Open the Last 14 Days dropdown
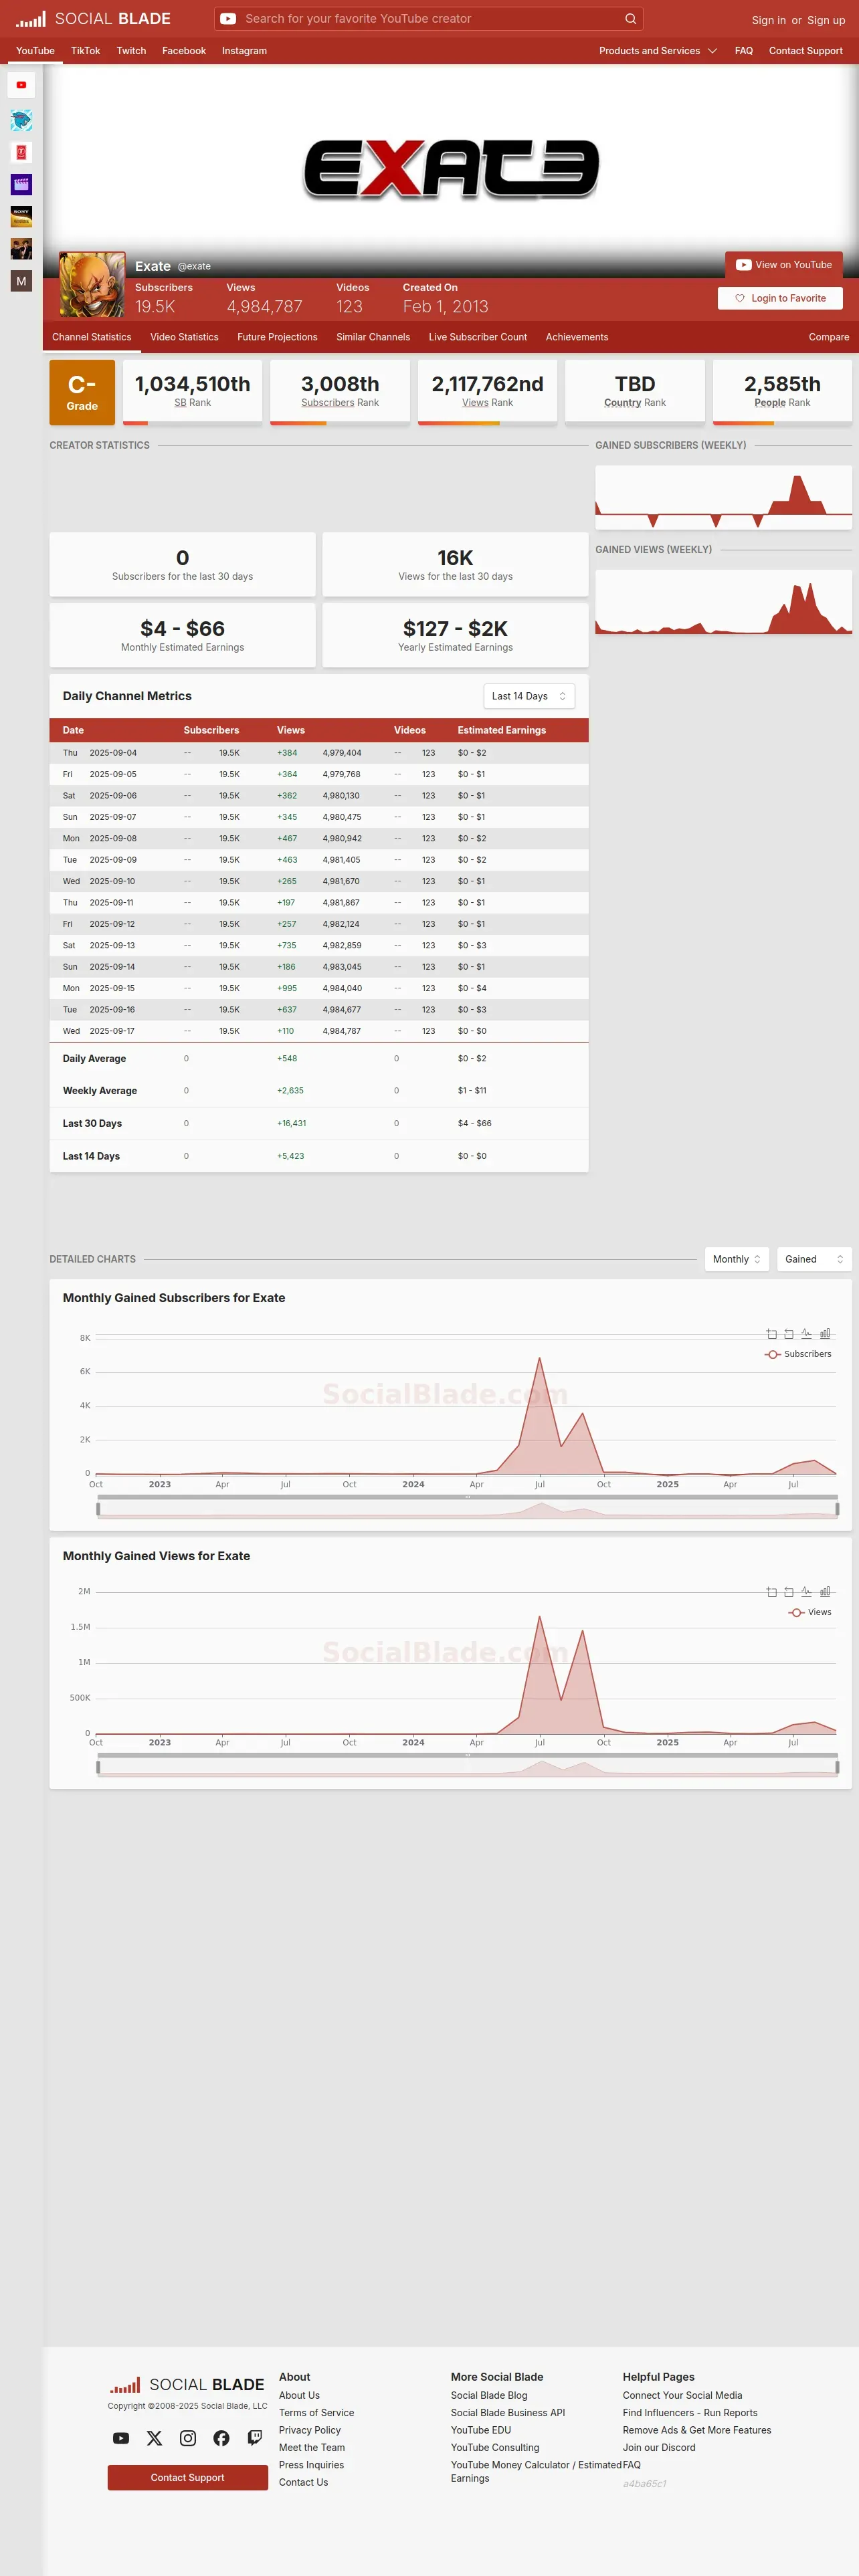859x2576 pixels. [529, 696]
